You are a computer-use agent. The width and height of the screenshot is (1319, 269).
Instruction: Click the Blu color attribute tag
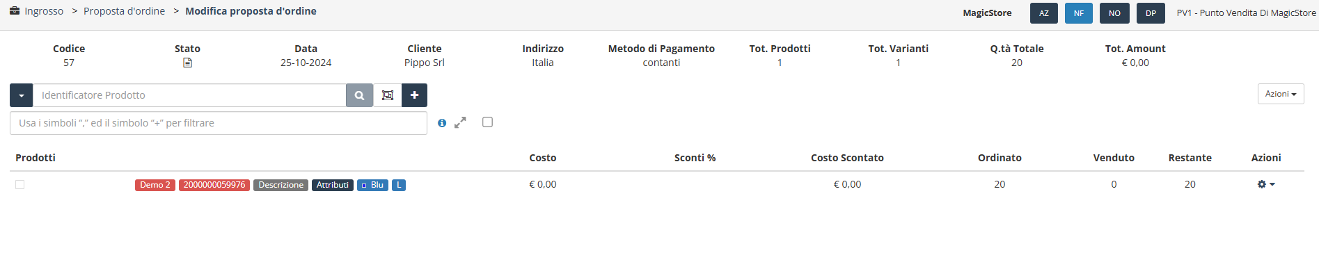372,185
